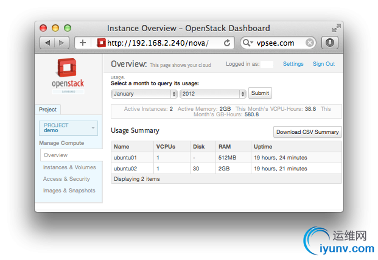Focus the vpsee.com search field
The height and width of the screenshot is (260, 378).
pos(278,43)
